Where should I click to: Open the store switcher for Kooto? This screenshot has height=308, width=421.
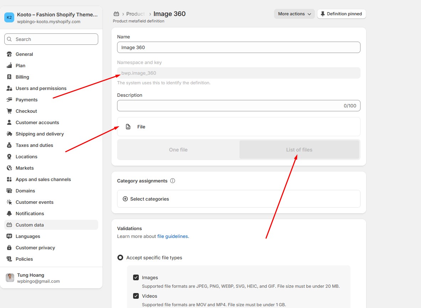coord(51,18)
